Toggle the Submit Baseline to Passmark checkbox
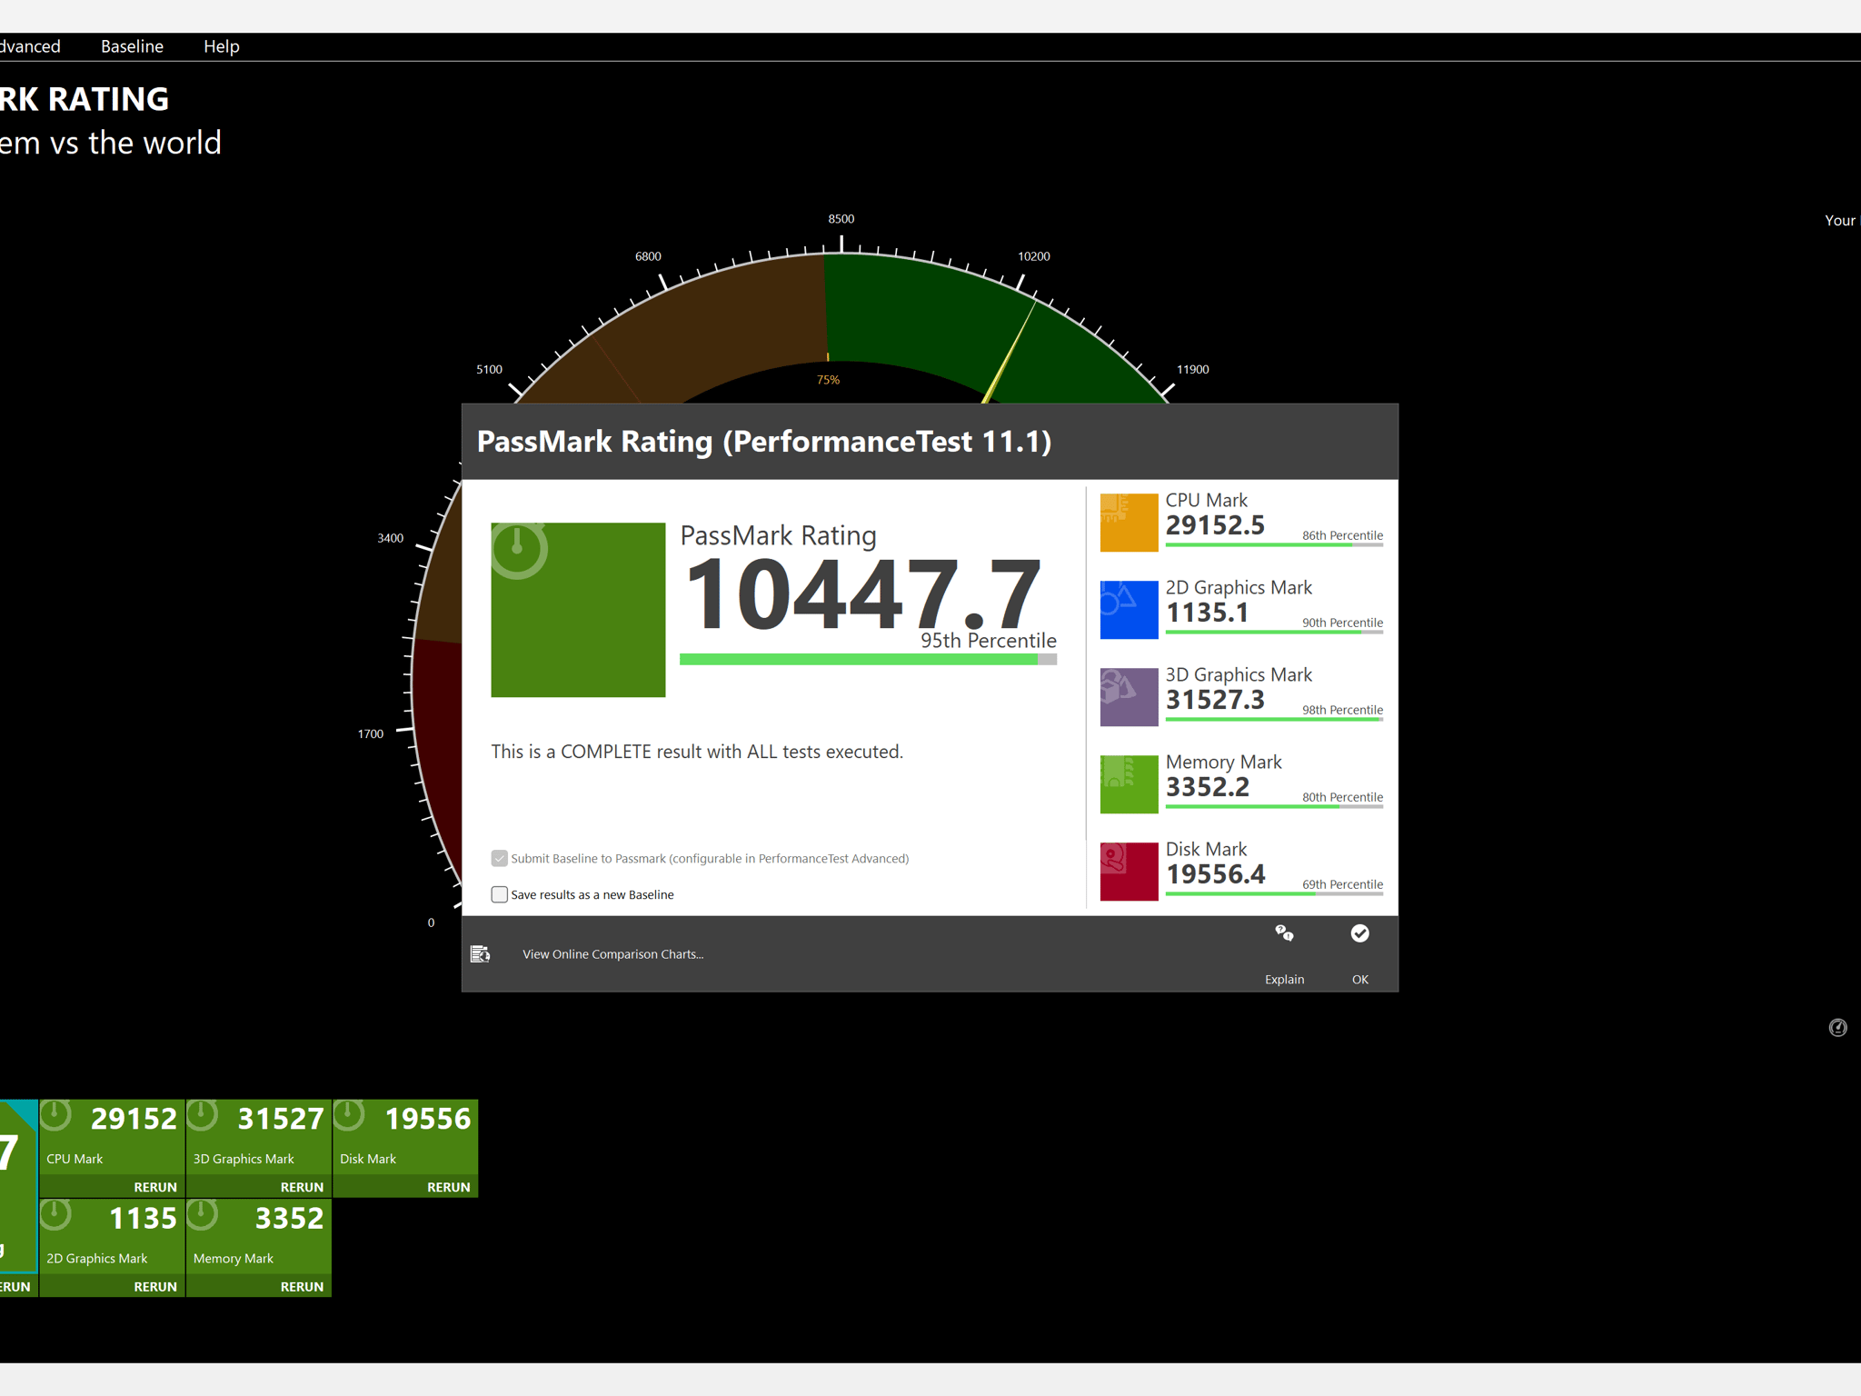Image resolution: width=1861 pixels, height=1396 pixels. point(500,858)
